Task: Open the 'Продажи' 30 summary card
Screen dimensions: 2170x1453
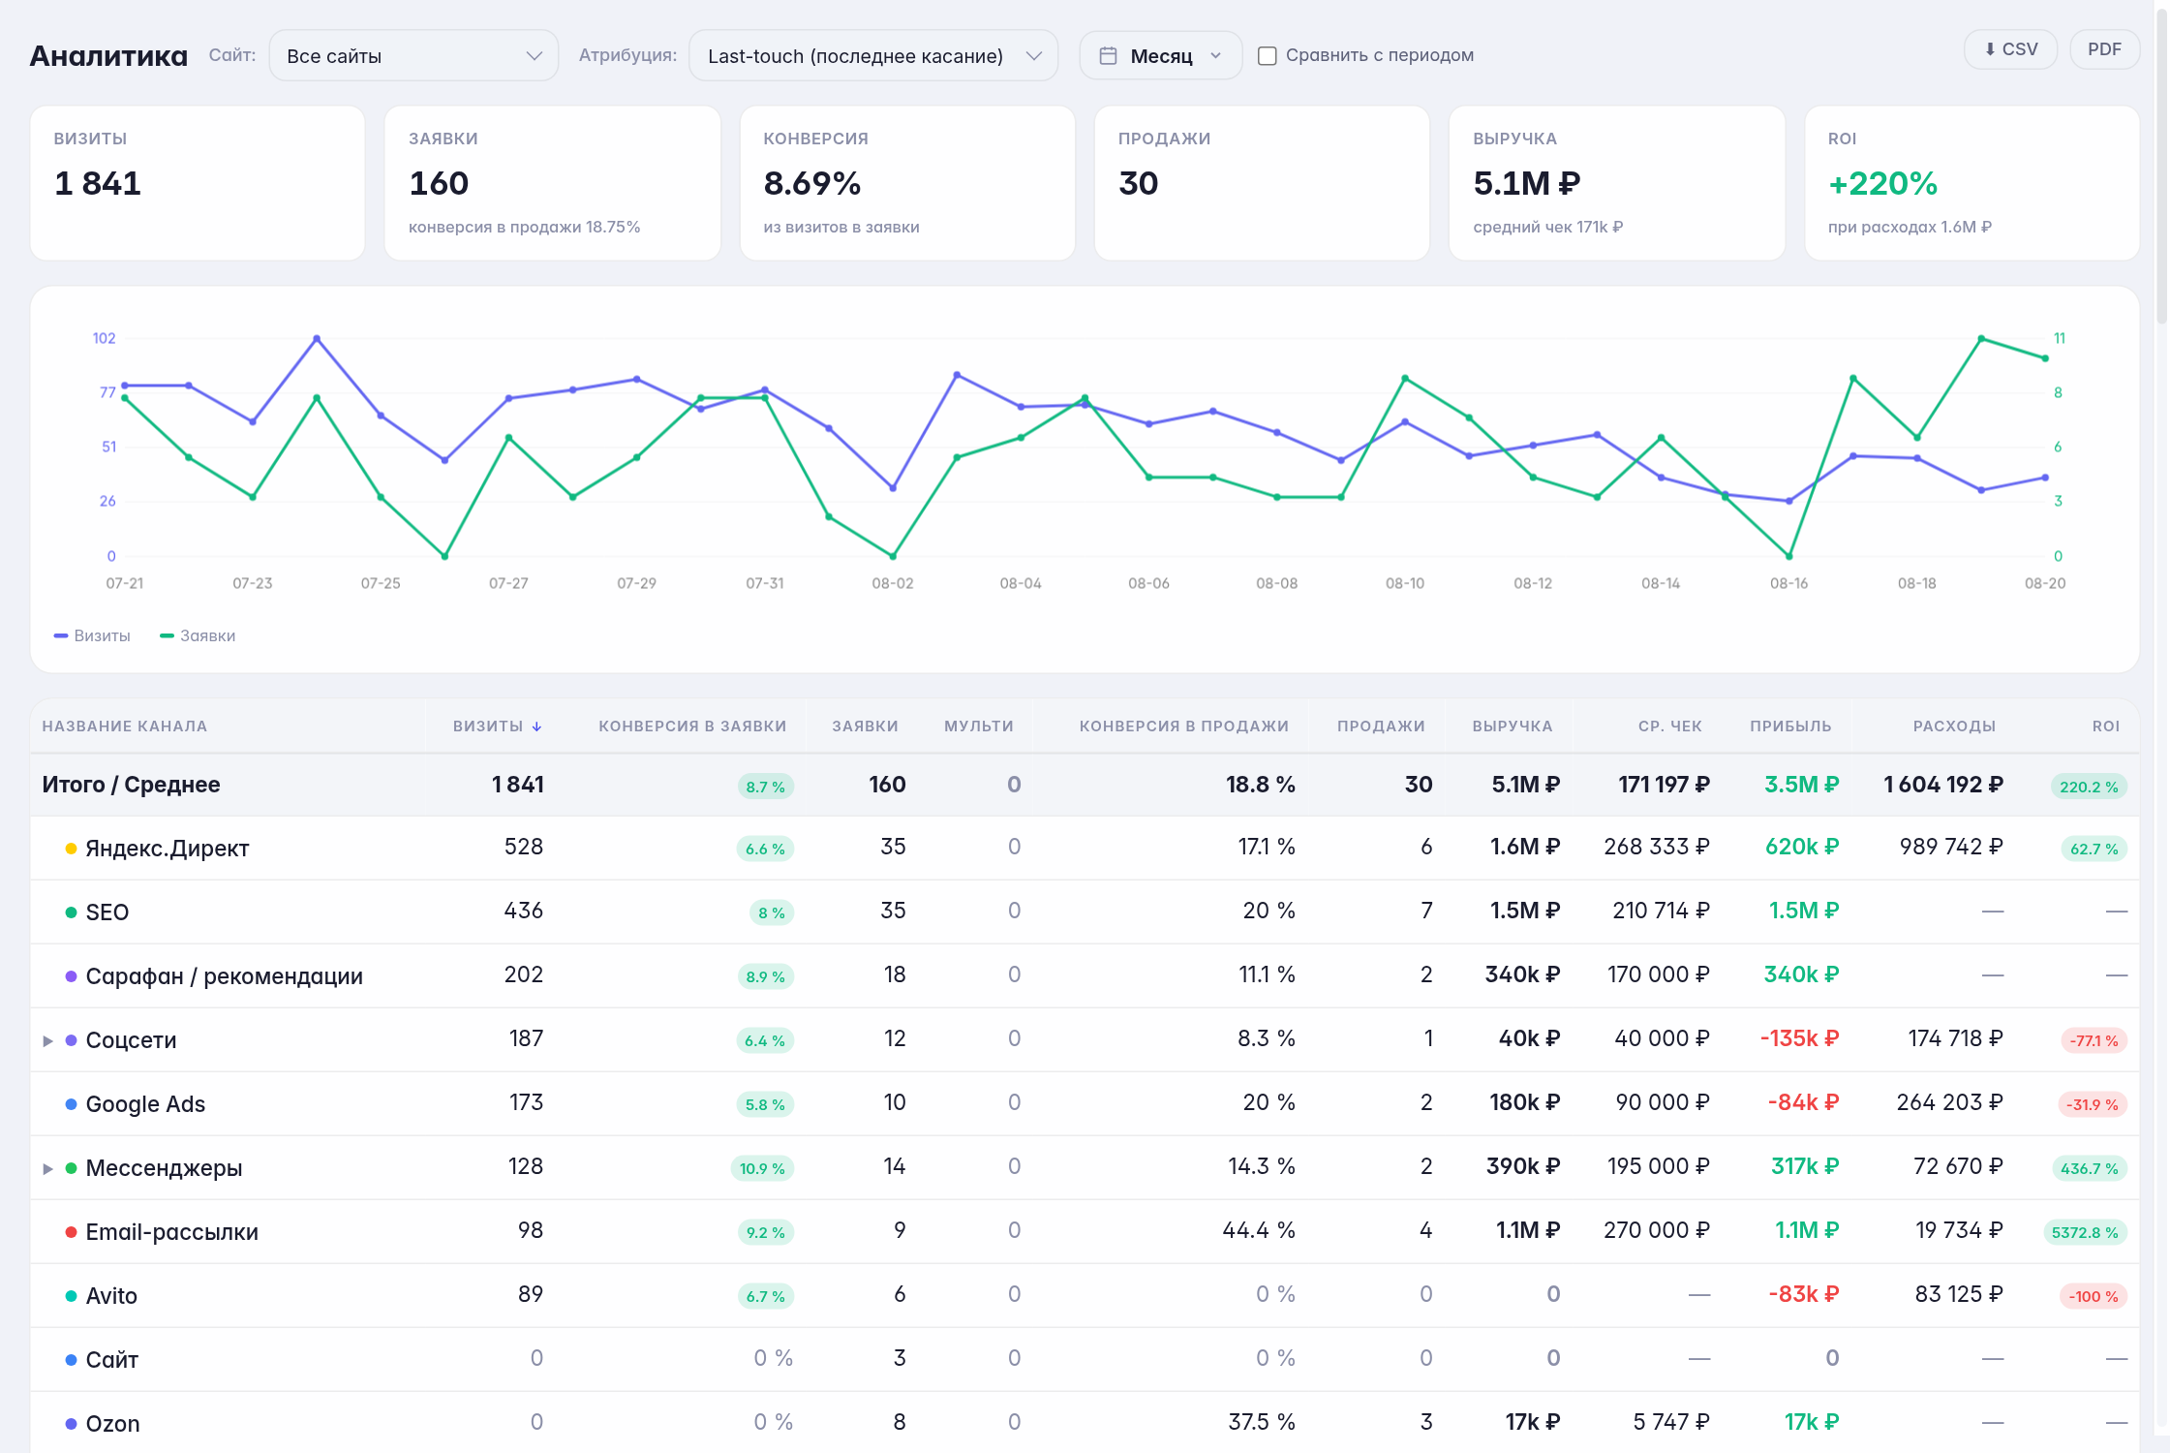Action: tap(1262, 183)
